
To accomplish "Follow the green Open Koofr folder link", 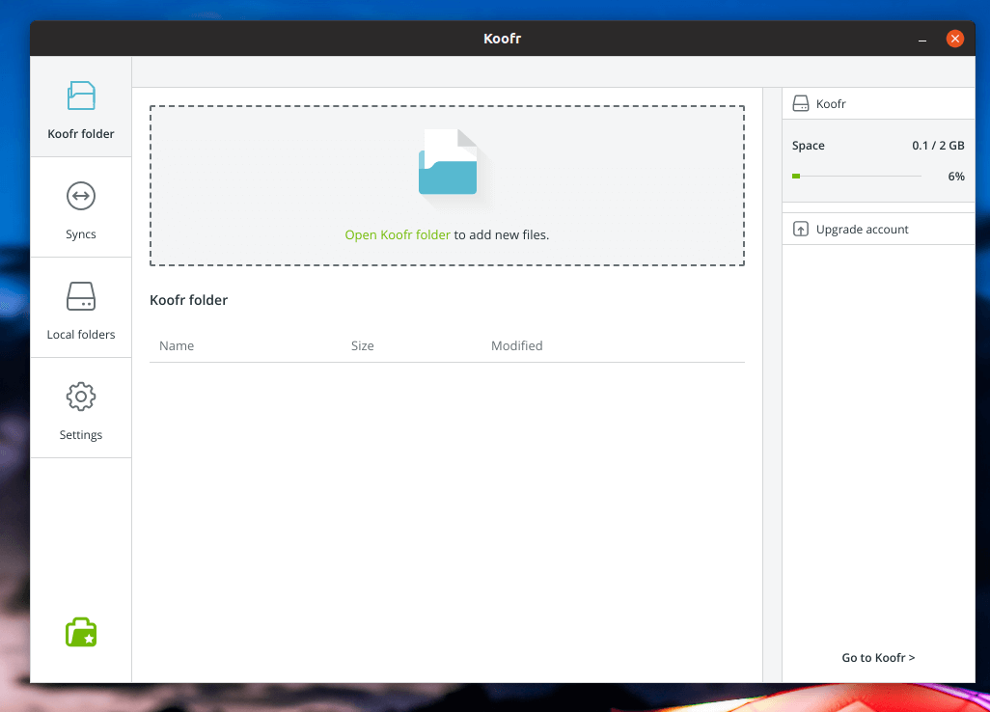I will 398,234.
